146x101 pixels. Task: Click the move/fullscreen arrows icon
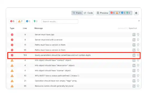tap(136, 13)
